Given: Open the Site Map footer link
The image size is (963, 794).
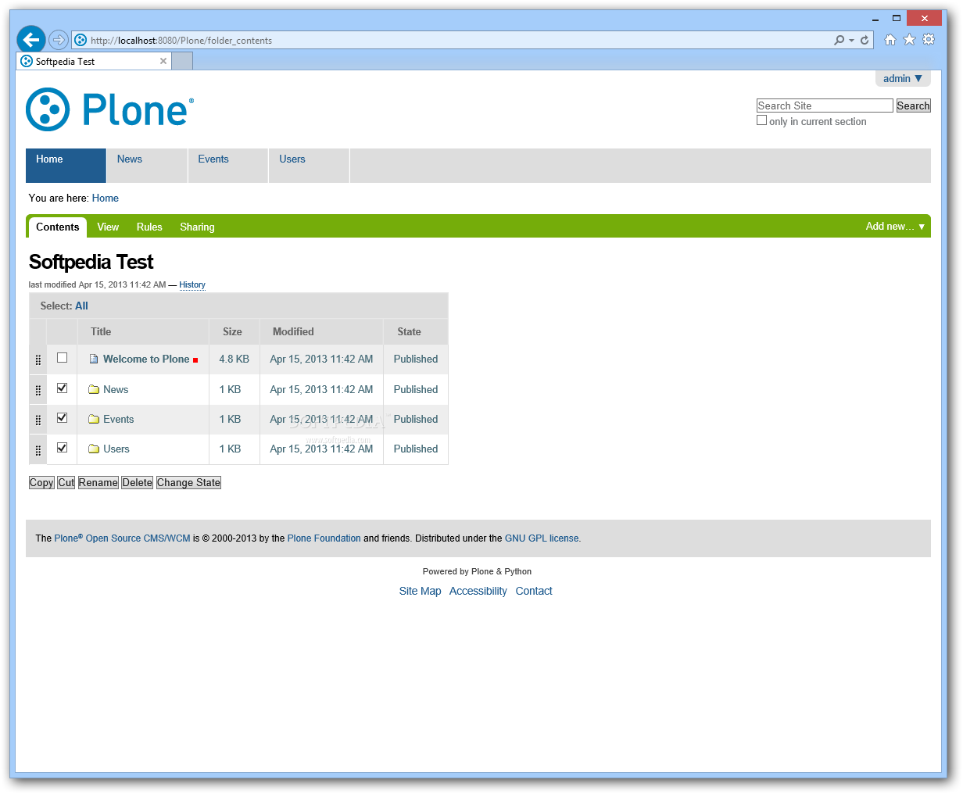Looking at the screenshot, I should pos(421,591).
